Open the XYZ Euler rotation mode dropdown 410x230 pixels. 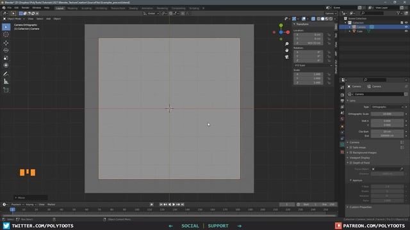(x=313, y=65)
